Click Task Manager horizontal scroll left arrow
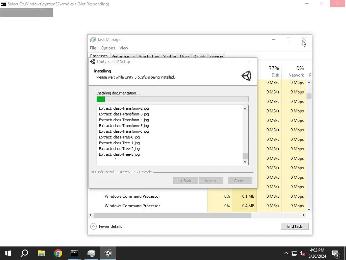The width and height of the screenshot is (346, 260). click(x=91, y=215)
